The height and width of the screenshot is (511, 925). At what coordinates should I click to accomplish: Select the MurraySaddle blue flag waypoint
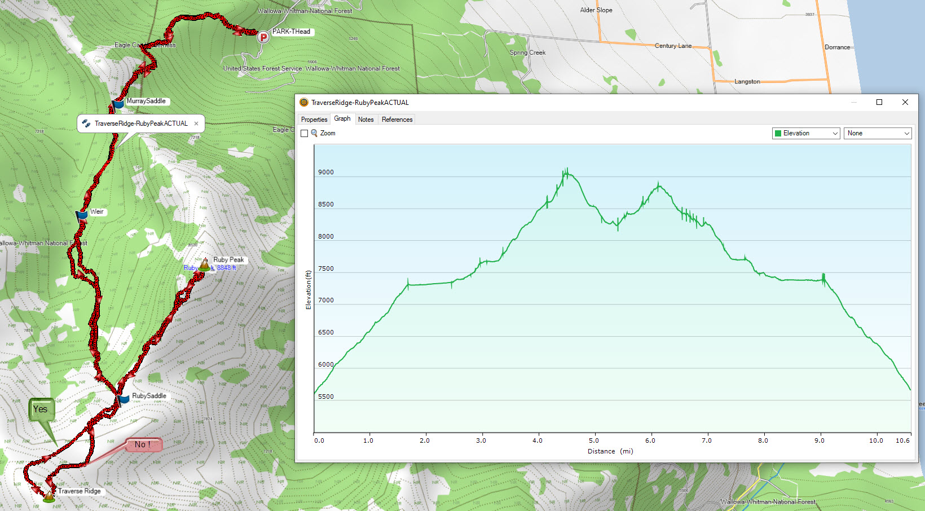[118, 103]
